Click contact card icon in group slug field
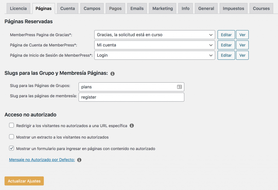The width and height of the screenshot is (278, 190). click(x=179, y=87)
